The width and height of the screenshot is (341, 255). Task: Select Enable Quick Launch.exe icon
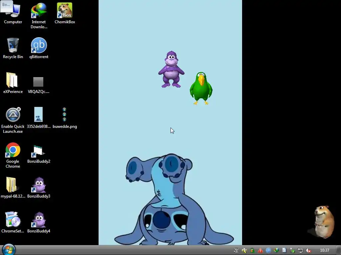click(x=13, y=120)
